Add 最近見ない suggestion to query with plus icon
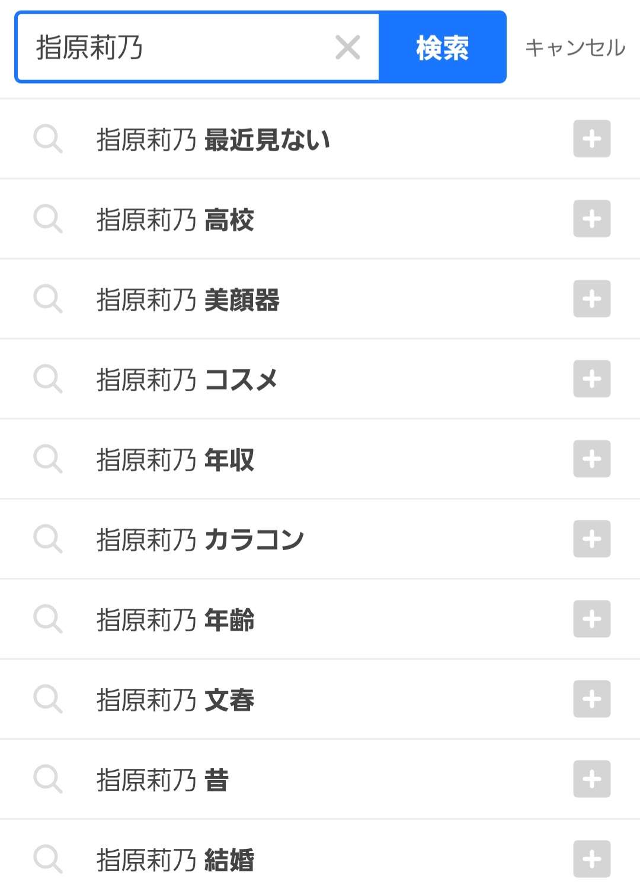Screen dimensions: 640x888 [591, 139]
